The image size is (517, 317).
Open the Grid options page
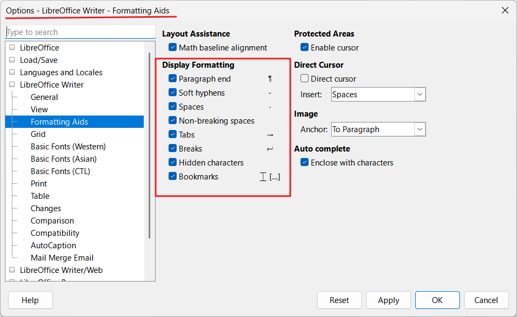[38, 134]
